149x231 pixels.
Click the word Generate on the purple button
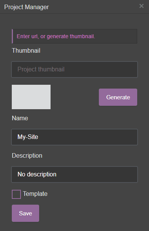(118, 97)
